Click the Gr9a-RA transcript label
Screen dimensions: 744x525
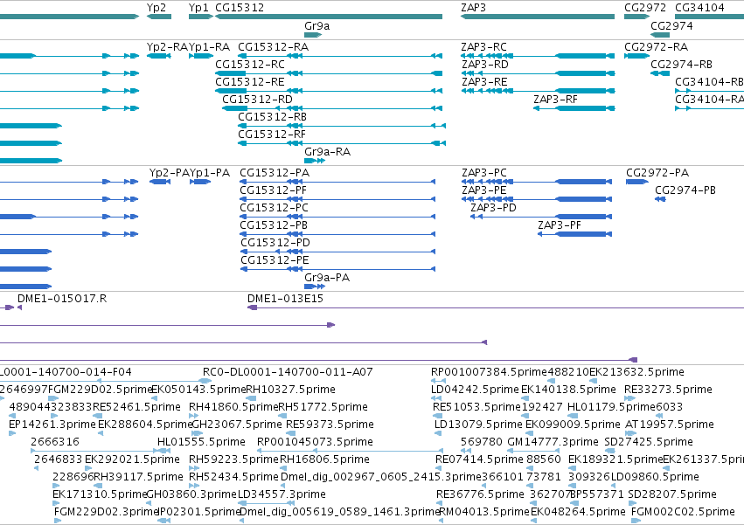click(x=327, y=152)
